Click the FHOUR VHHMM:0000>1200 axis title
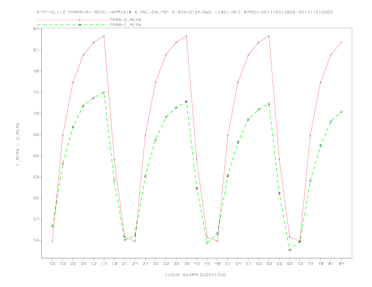This screenshot has height=287, width=372. [195, 275]
